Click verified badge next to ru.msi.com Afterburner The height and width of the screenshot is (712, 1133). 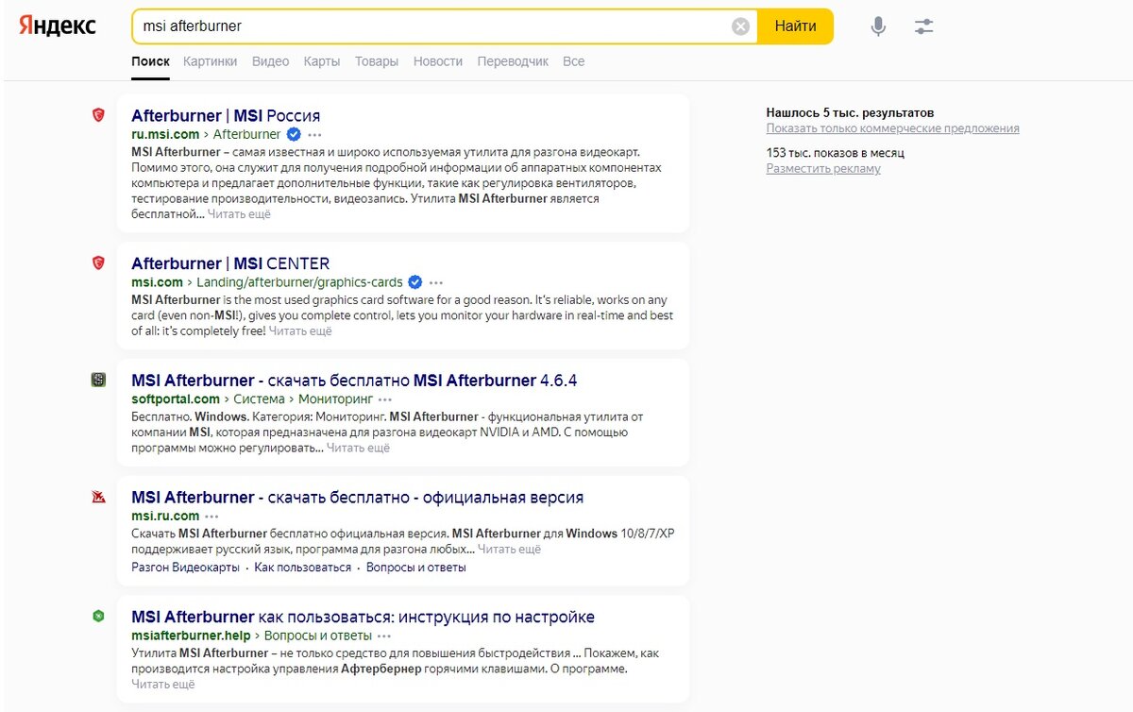[x=294, y=134]
